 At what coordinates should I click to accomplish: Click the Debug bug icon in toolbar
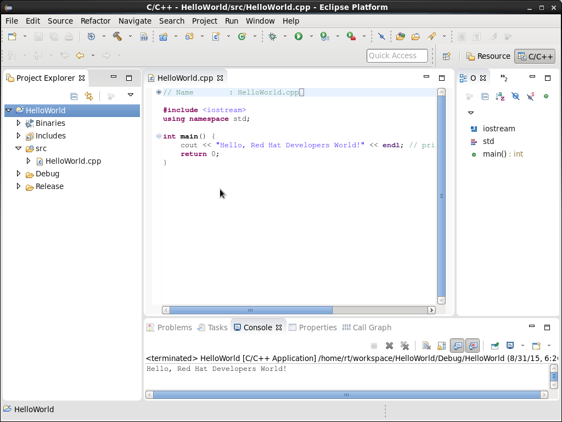pyautogui.click(x=272, y=36)
